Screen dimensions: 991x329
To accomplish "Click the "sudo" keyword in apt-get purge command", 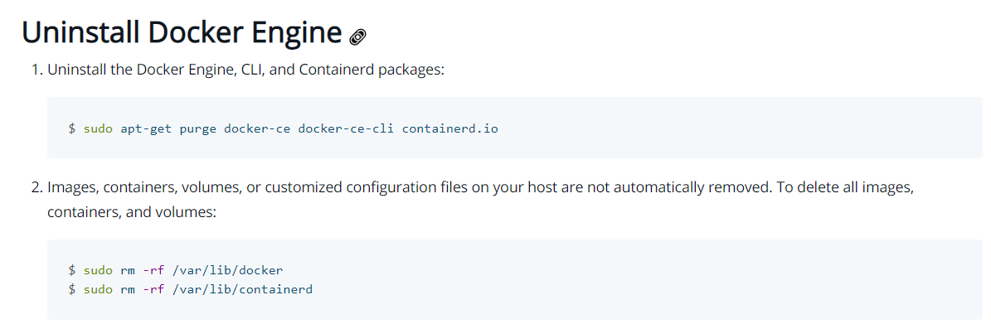I will click(x=98, y=128).
